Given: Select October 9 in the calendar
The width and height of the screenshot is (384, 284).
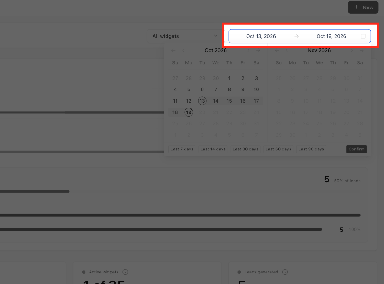Looking at the screenshot, I should pos(243,89).
